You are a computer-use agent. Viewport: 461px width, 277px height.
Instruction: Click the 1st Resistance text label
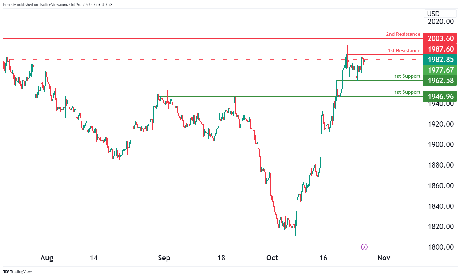click(x=404, y=51)
